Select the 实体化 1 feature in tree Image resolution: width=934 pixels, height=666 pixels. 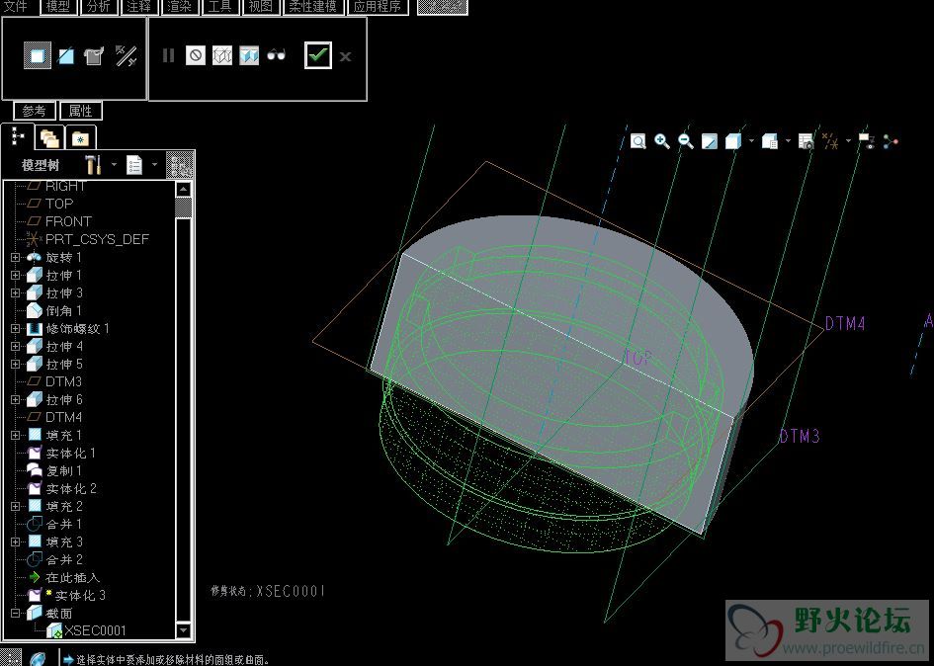coord(61,454)
